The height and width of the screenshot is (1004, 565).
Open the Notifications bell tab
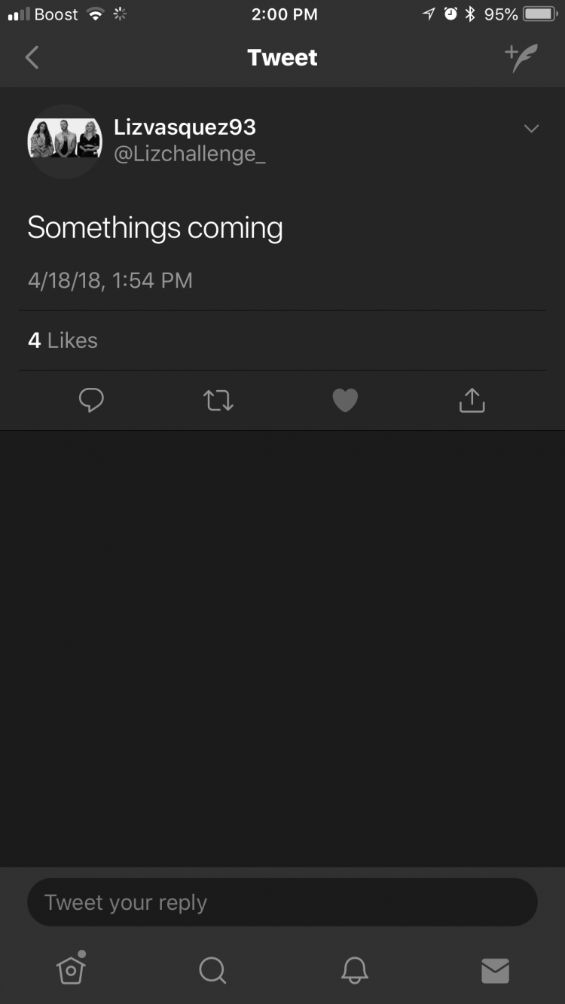point(354,970)
